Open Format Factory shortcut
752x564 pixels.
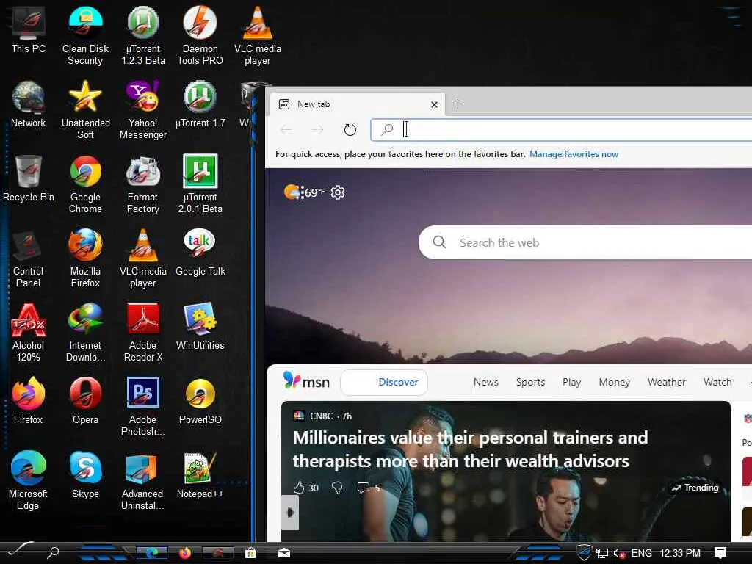point(143,184)
